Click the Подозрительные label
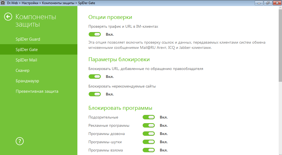Screen dimensions: 282x155 pyautogui.click(x=103, y=117)
